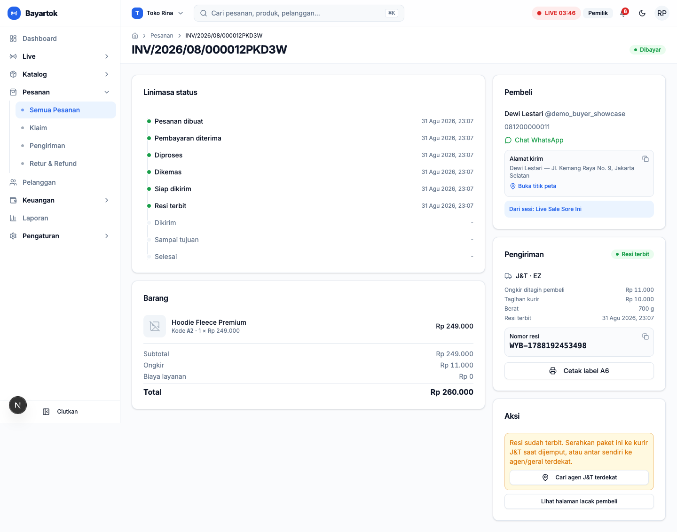
Task: Click the round N badge icon
Action: click(18, 405)
